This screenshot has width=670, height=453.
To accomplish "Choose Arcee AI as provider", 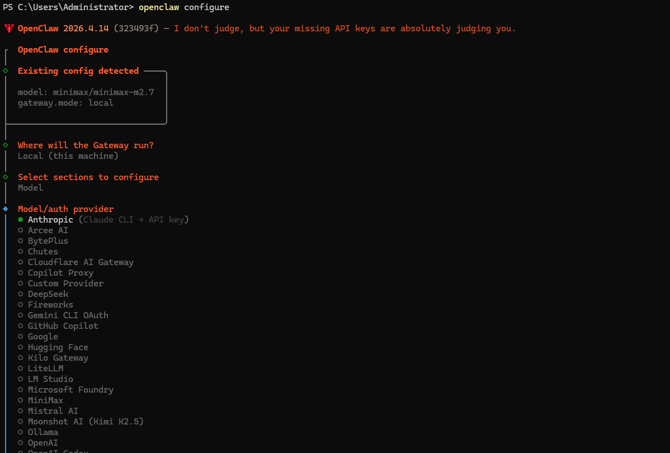I will click(x=48, y=230).
